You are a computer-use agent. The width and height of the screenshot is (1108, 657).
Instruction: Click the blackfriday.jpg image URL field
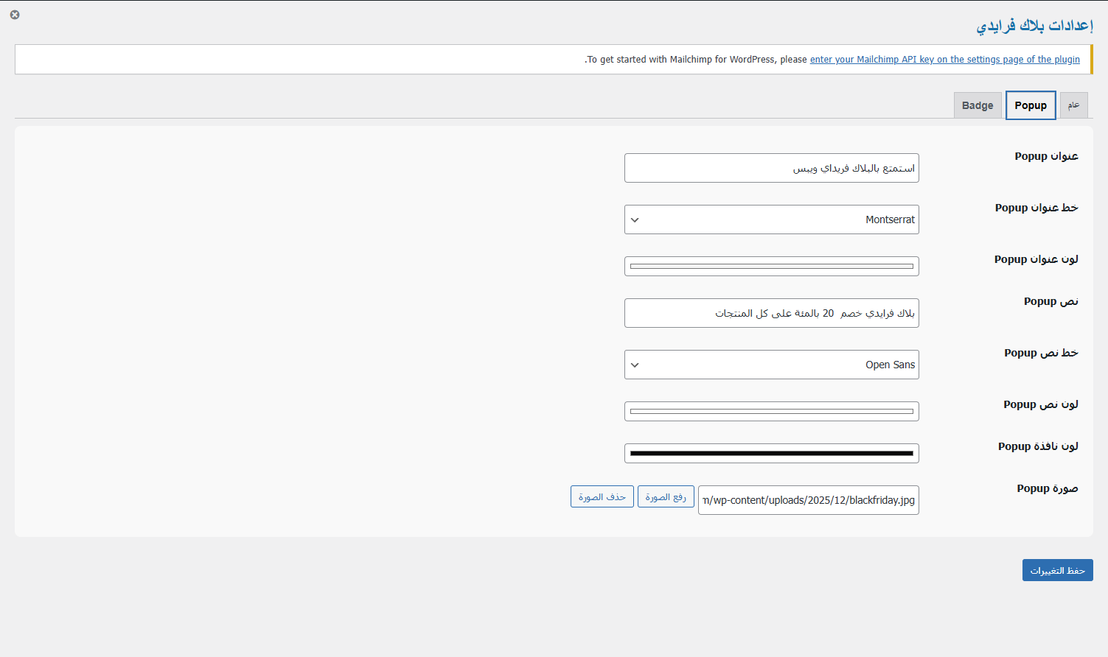[x=808, y=500]
